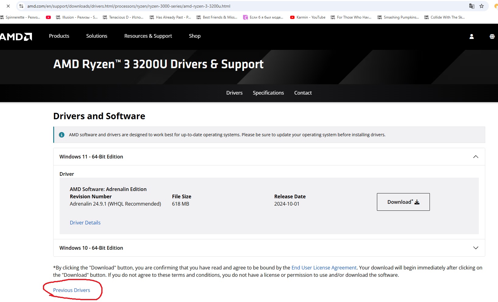Click the Windows 11 - 64-Bit Edition heading
The image size is (498, 302).
tap(91, 157)
